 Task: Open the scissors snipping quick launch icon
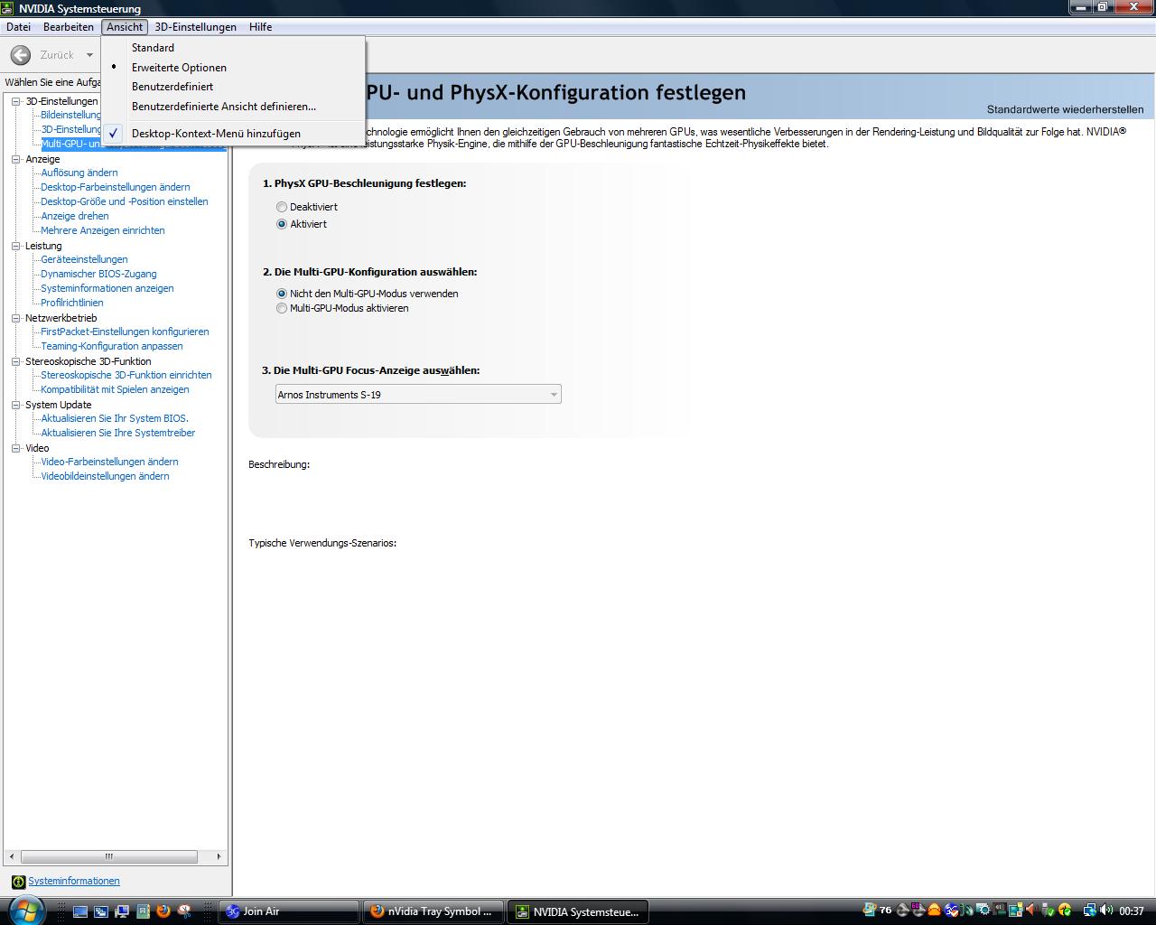[184, 911]
